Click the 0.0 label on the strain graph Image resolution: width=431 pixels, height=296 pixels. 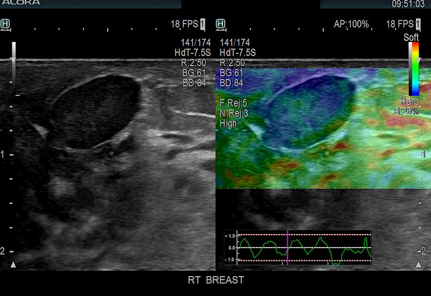coord(232,248)
